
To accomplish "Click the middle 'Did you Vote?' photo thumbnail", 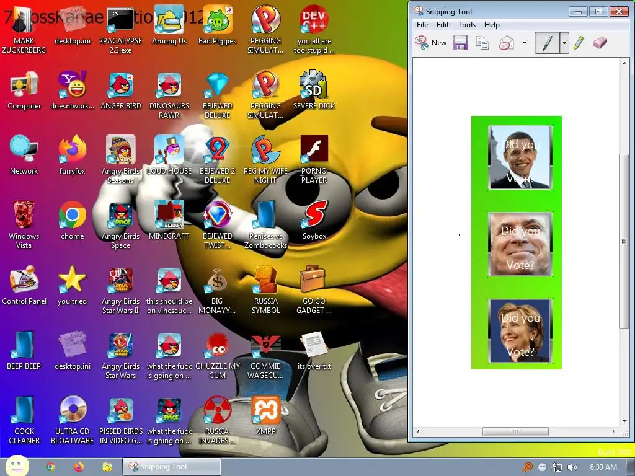I will point(520,244).
